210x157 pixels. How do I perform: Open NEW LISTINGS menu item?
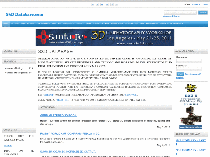pyautogui.click(x=27, y=24)
